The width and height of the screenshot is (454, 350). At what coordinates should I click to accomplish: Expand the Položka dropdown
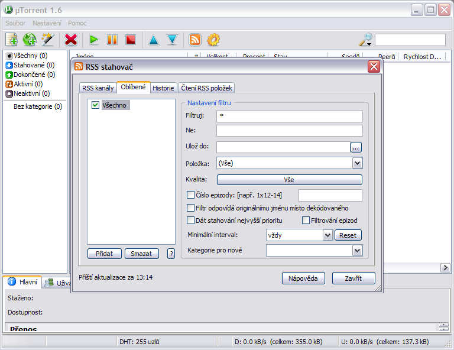(357, 163)
